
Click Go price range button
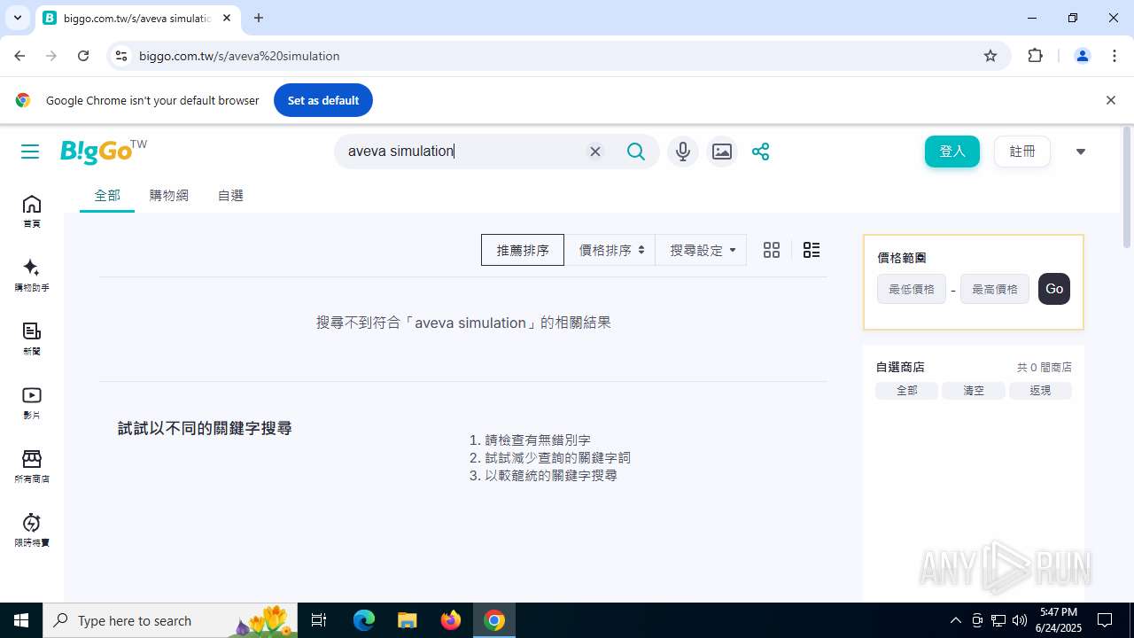(x=1054, y=289)
